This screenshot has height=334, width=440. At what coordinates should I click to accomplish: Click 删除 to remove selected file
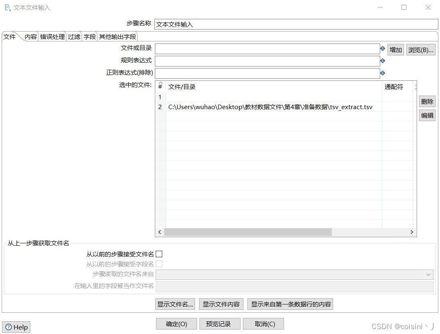pos(427,101)
